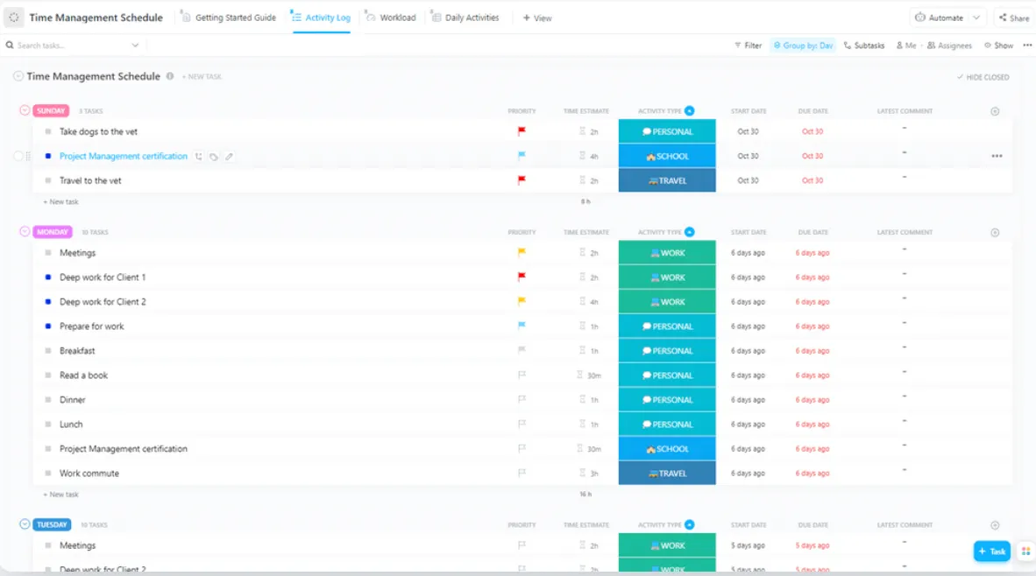Click the workspace icon beside Time Management Schedule title

coord(14,18)
